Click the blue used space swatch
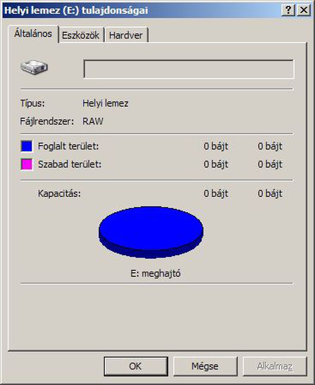The width and height of the screenshot is (315, 385). pyautogui.click(x=27, y=146)
